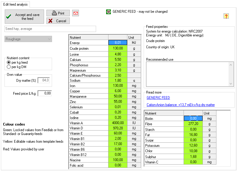
Task: Select the Calcium/Phosphorous value 2,50
Action: (x=118, y=75)
